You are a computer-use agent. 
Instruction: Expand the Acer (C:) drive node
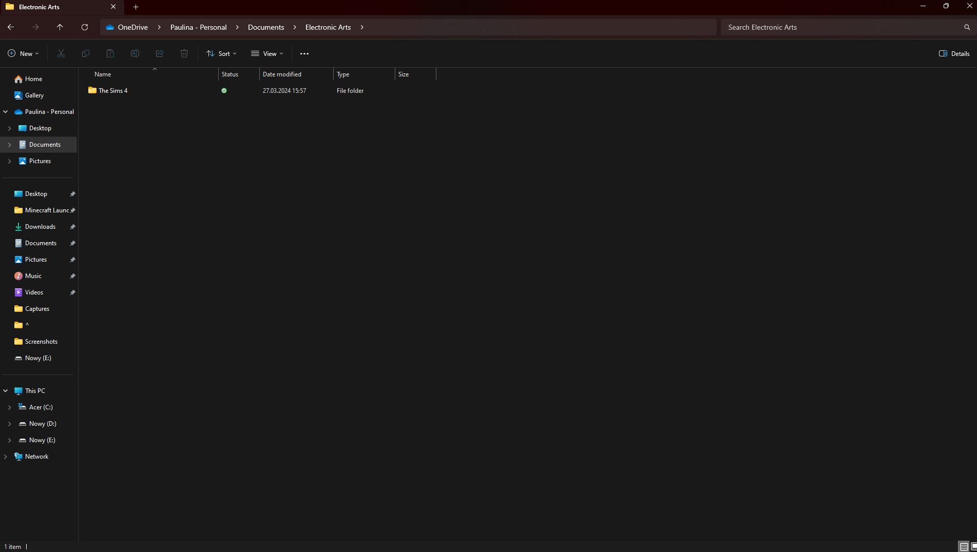pyautogui.click(x=9, y=407)
